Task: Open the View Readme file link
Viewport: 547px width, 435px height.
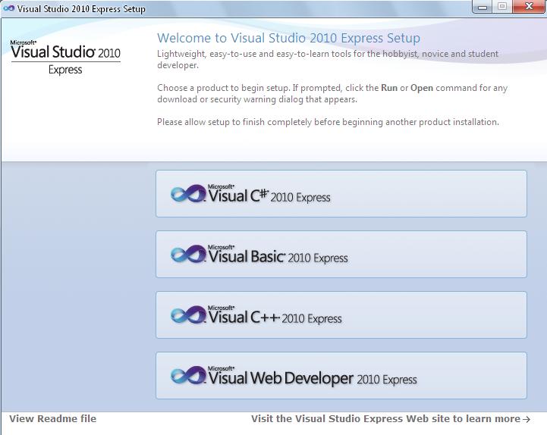Action: pyautogui.click(x=52, y=419)
